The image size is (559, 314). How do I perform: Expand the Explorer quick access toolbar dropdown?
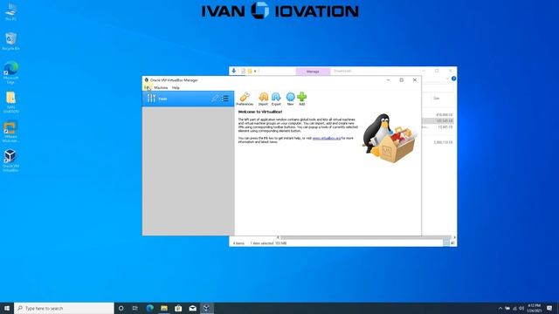pos(255,72)
